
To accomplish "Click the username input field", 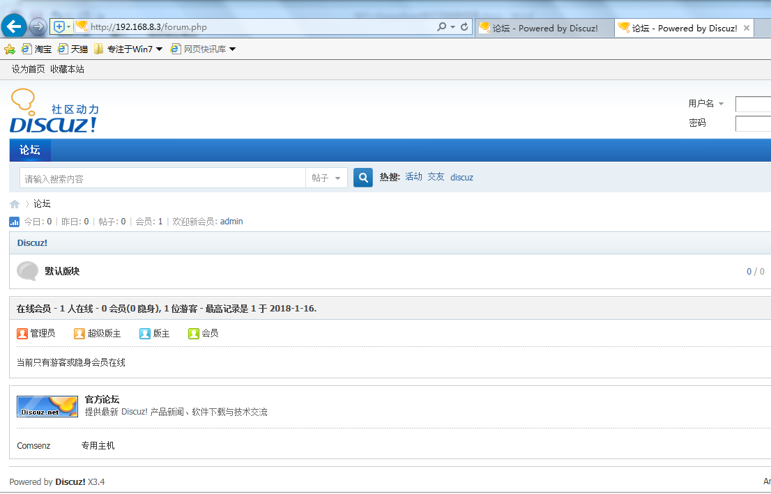I will pos(753,104).
